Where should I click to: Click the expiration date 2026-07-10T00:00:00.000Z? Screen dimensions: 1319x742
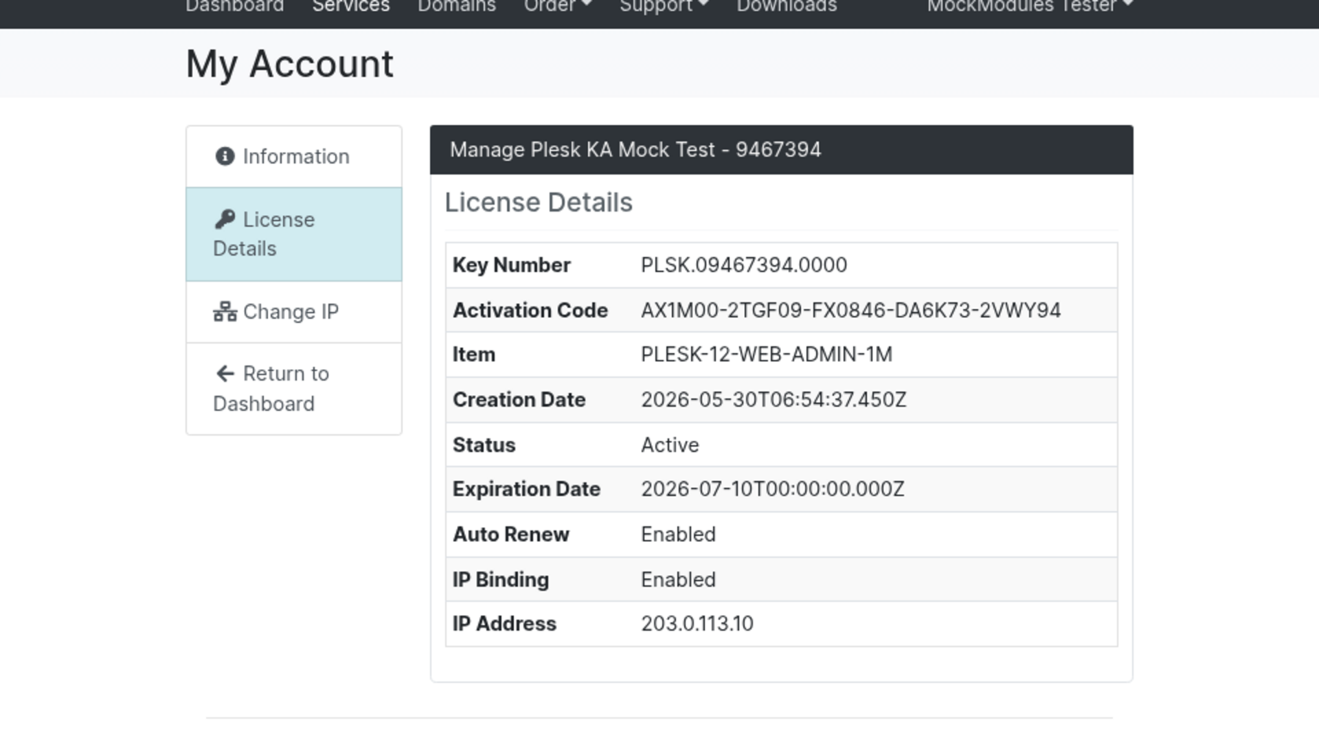click(773, 489)
